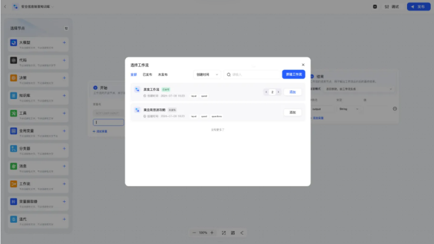Click plus icon next to 工作流 node

(x=64, y=184)
